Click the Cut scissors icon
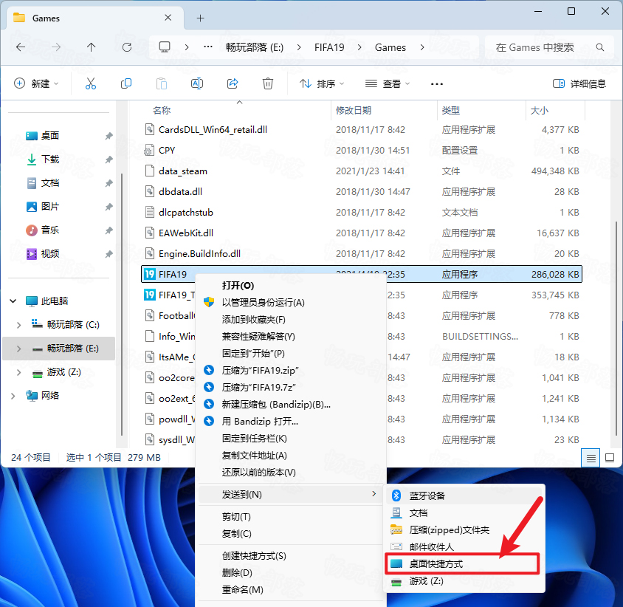The height and width of the screenshot is (607, 623). pos(91,83)
